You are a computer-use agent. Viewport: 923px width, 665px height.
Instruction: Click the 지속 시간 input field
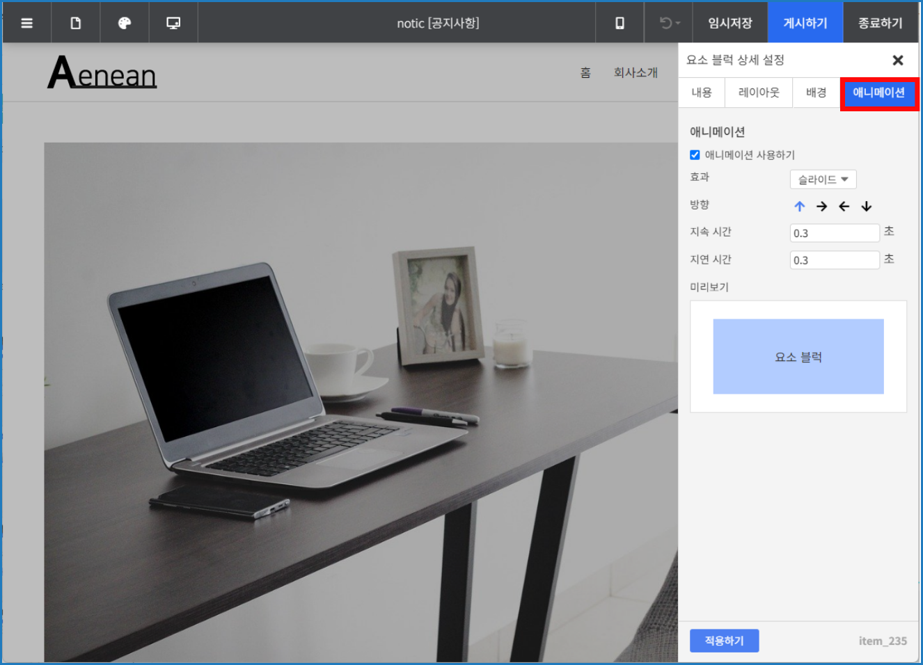pos(834,233)
